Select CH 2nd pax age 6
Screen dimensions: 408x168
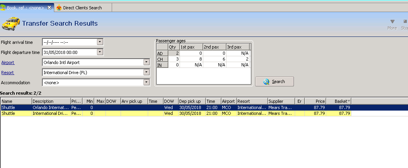tap(215, 59)
